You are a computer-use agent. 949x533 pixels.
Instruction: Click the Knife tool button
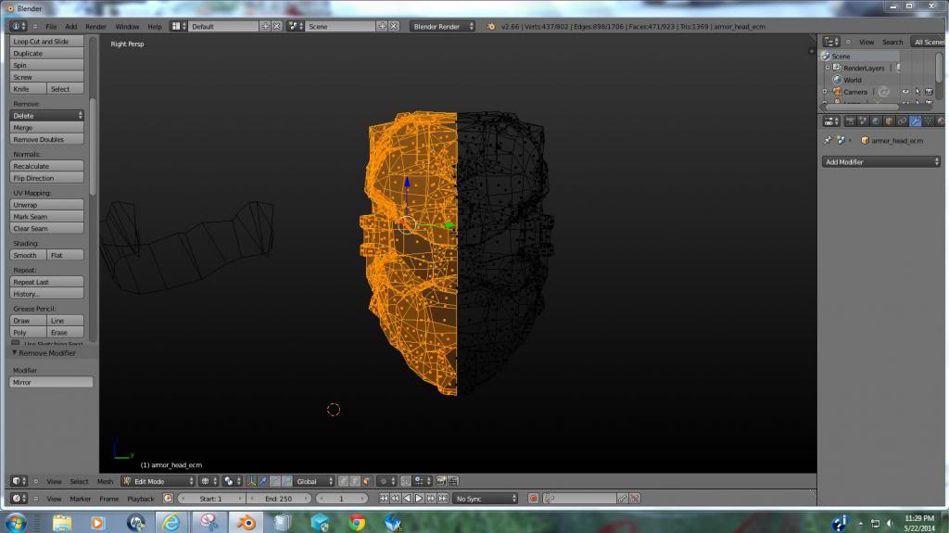[28, 89]
